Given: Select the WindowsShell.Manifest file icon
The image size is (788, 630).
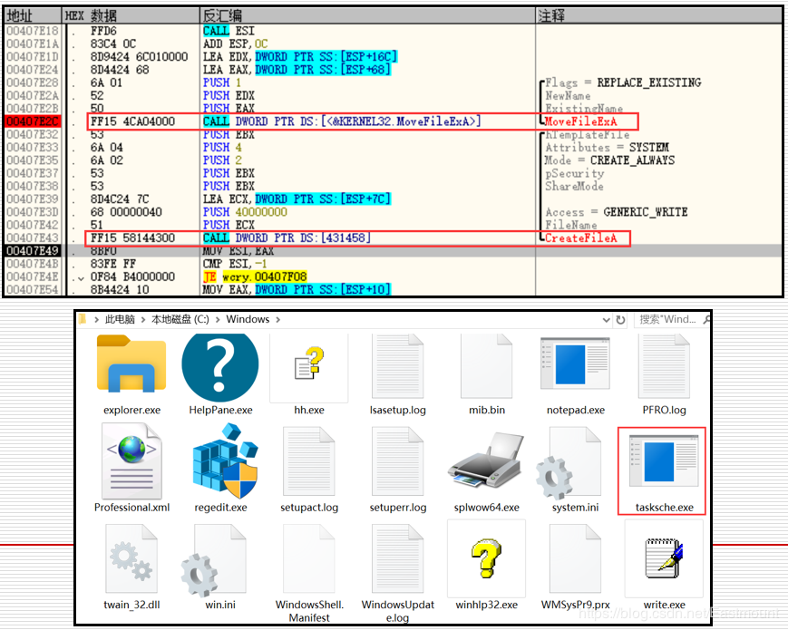Looking at the screenshot, I should coord(308,557).
